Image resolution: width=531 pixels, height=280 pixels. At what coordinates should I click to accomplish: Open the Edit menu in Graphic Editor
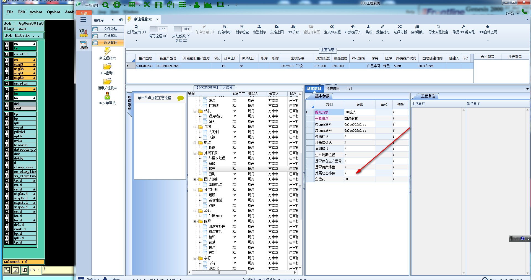coord(22,12)
